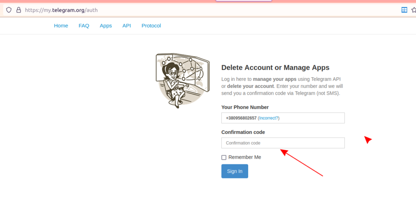Click the "Delete Account or Manage Apps" heading
The width and height of the screenshot is (416, 206).
pos(275,68)
